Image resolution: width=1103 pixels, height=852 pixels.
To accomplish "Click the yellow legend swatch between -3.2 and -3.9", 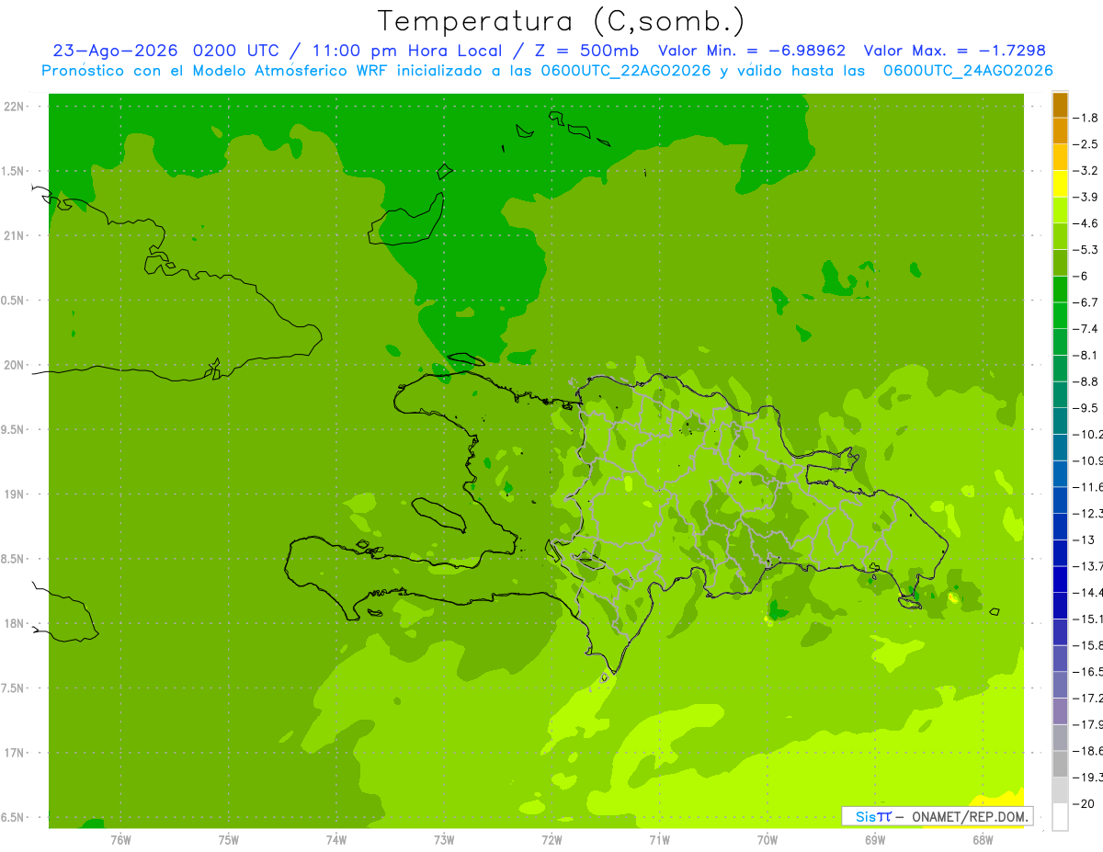I will pos(1060,183).
